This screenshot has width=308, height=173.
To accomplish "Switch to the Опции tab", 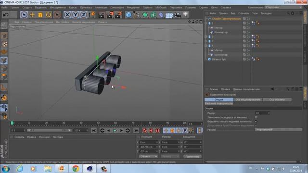I will pyautogui.click(x=219, y=99).
